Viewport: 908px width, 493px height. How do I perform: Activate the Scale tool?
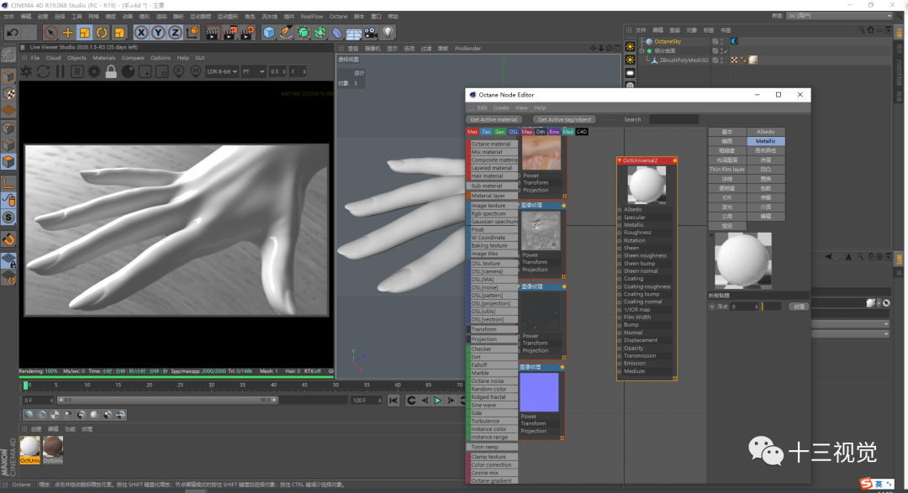click(85, 33)
